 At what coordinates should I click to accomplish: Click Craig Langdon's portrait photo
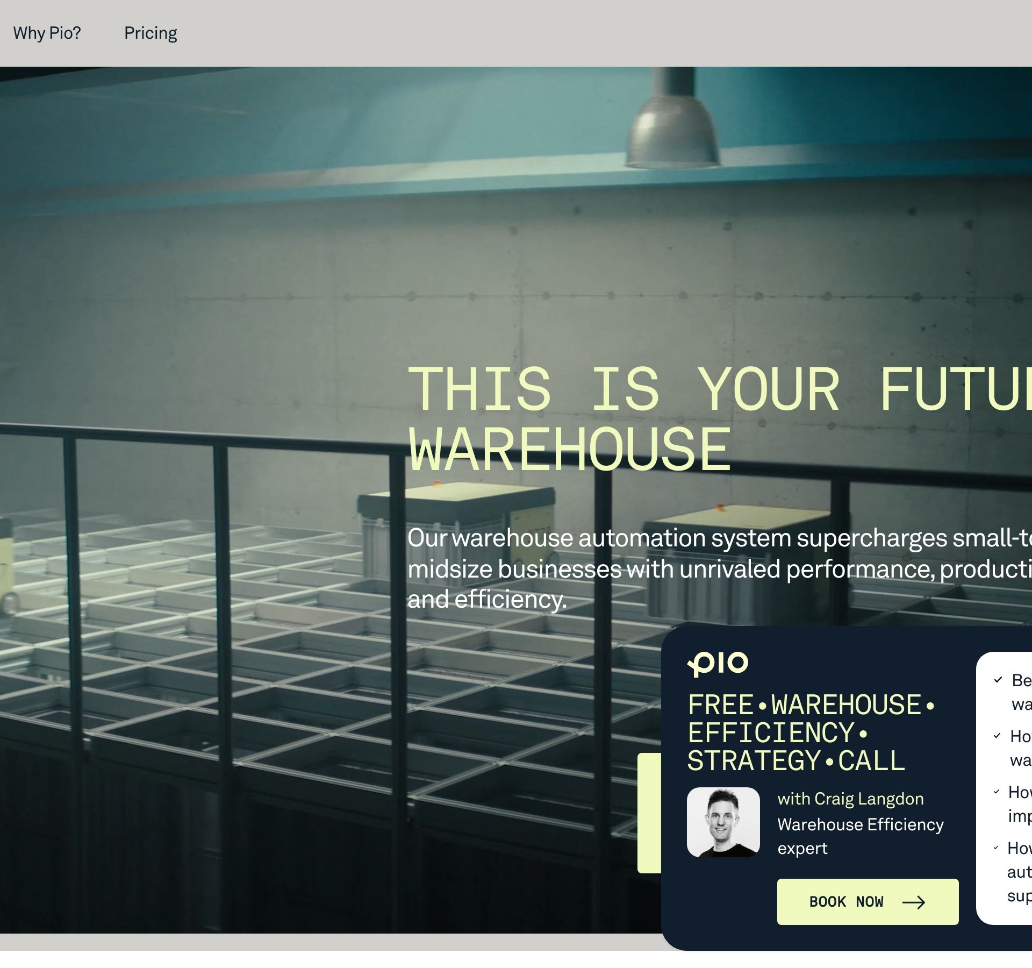pyautogui.click(x=723, y=822)
